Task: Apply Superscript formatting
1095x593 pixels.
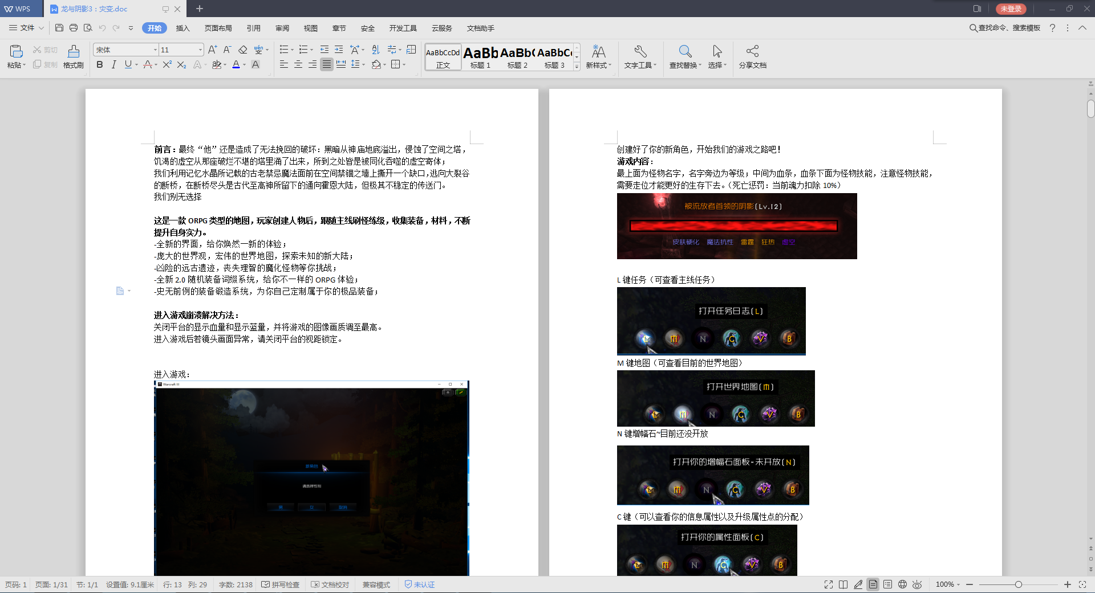Action: pyautogui.click(x=167, y=64)
